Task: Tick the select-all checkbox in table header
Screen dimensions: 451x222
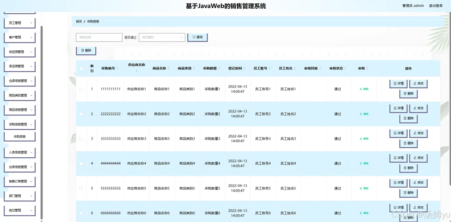Action: pos(81,69)
